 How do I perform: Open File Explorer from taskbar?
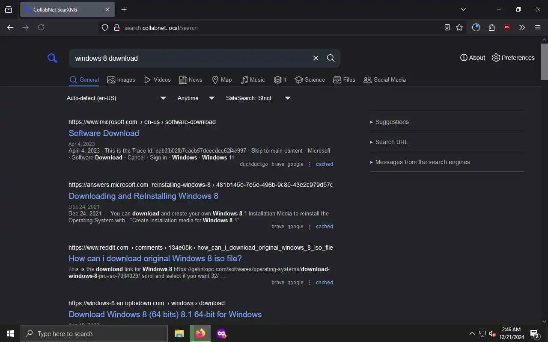coord(179,333)
